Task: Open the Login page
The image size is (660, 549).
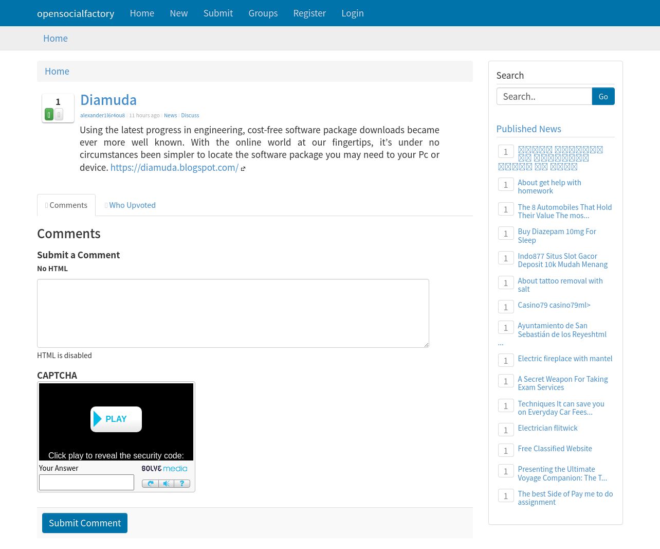Action: 353,13
